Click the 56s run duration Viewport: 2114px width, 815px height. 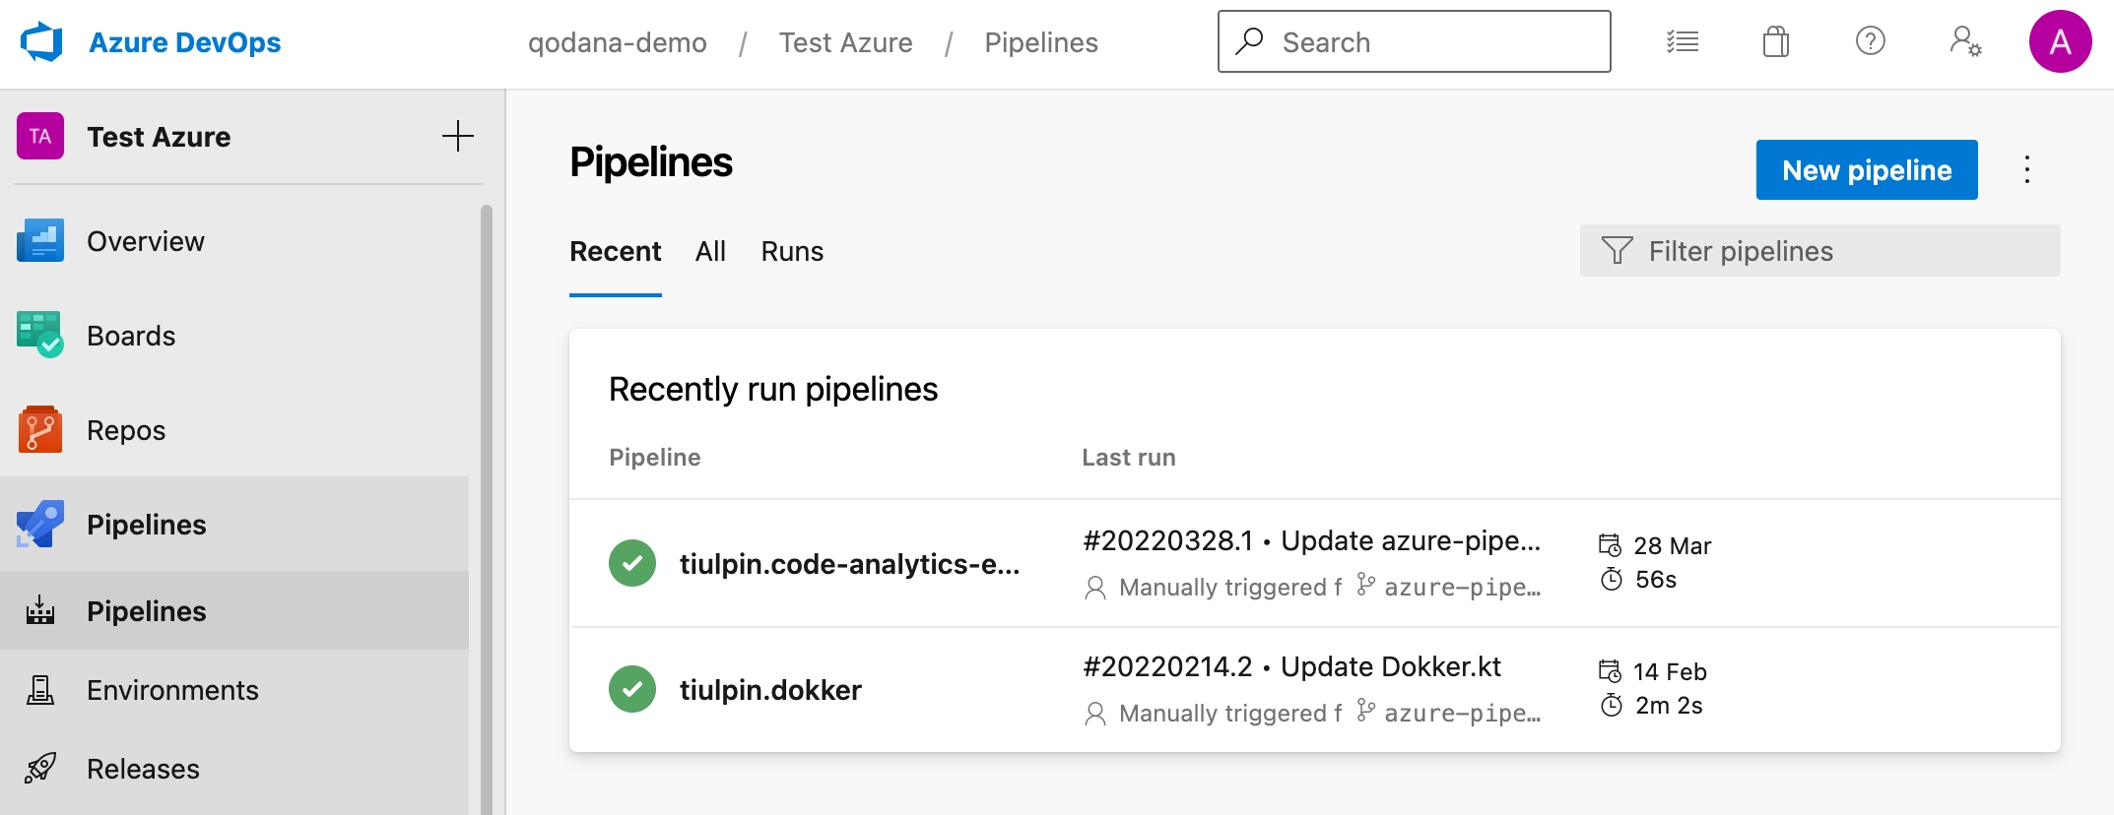click(1655, 580)
